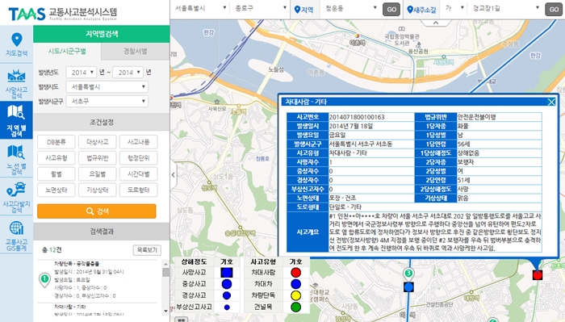Close the 차대사람 - 기타 popup
The height and width of the screenshot is (322, 565).
(551, 102)
